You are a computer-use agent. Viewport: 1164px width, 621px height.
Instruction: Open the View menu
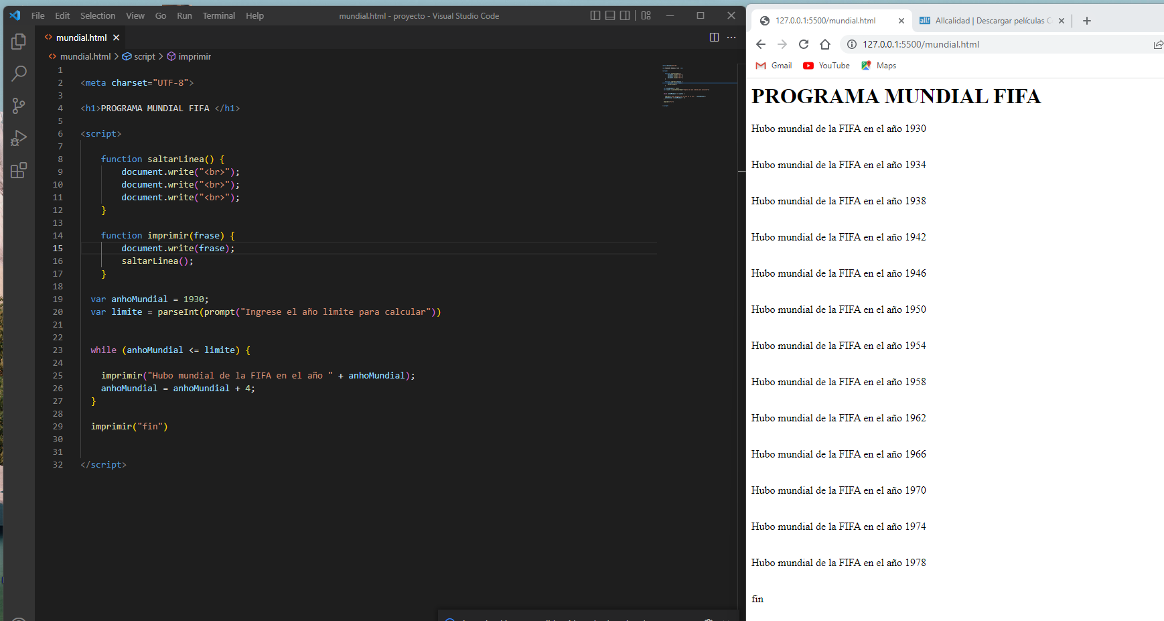(x=135, y=15)
